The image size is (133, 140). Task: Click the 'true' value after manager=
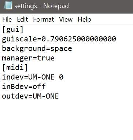[46, 58]
